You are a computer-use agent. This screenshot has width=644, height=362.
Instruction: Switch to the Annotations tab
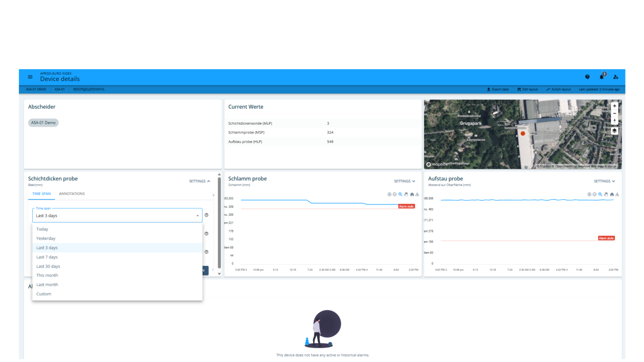pos(72,194)
